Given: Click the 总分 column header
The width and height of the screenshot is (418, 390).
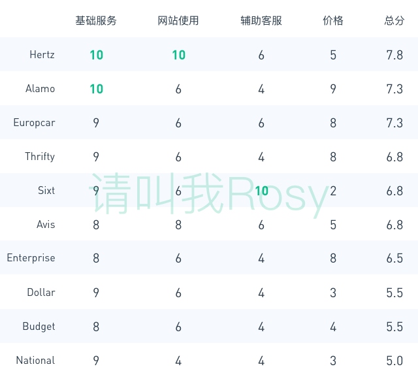Looking at the screenshot, I should click(394, 20).
